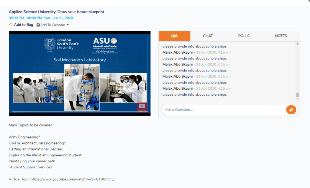Viewport: 310px width, 188px height.
Task: Click the Soil Mechanics Laboratory video player
Action: point(80,73)
